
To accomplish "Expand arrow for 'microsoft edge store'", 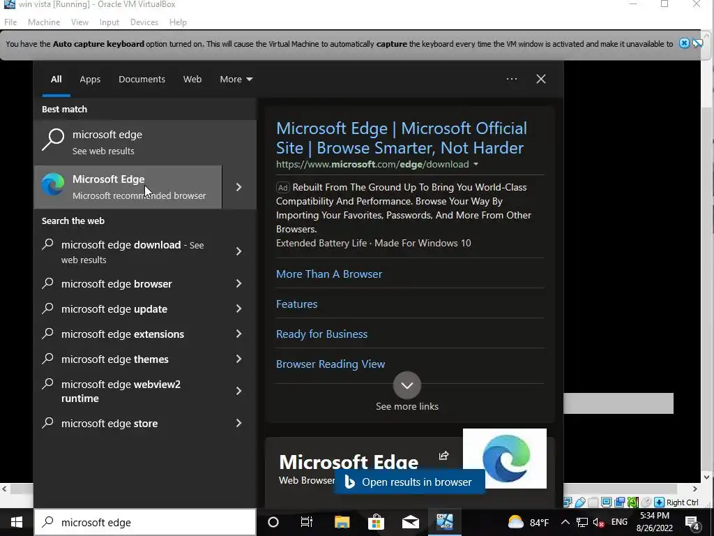I will 239,423.
